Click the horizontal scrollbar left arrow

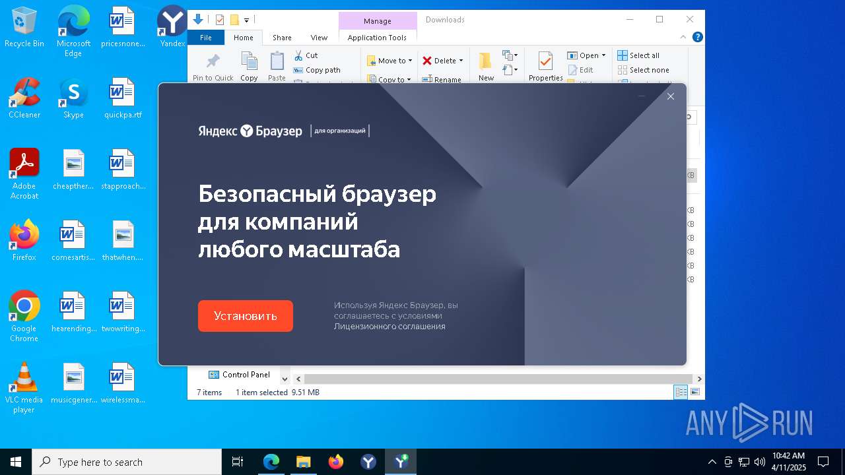(298, 379)
